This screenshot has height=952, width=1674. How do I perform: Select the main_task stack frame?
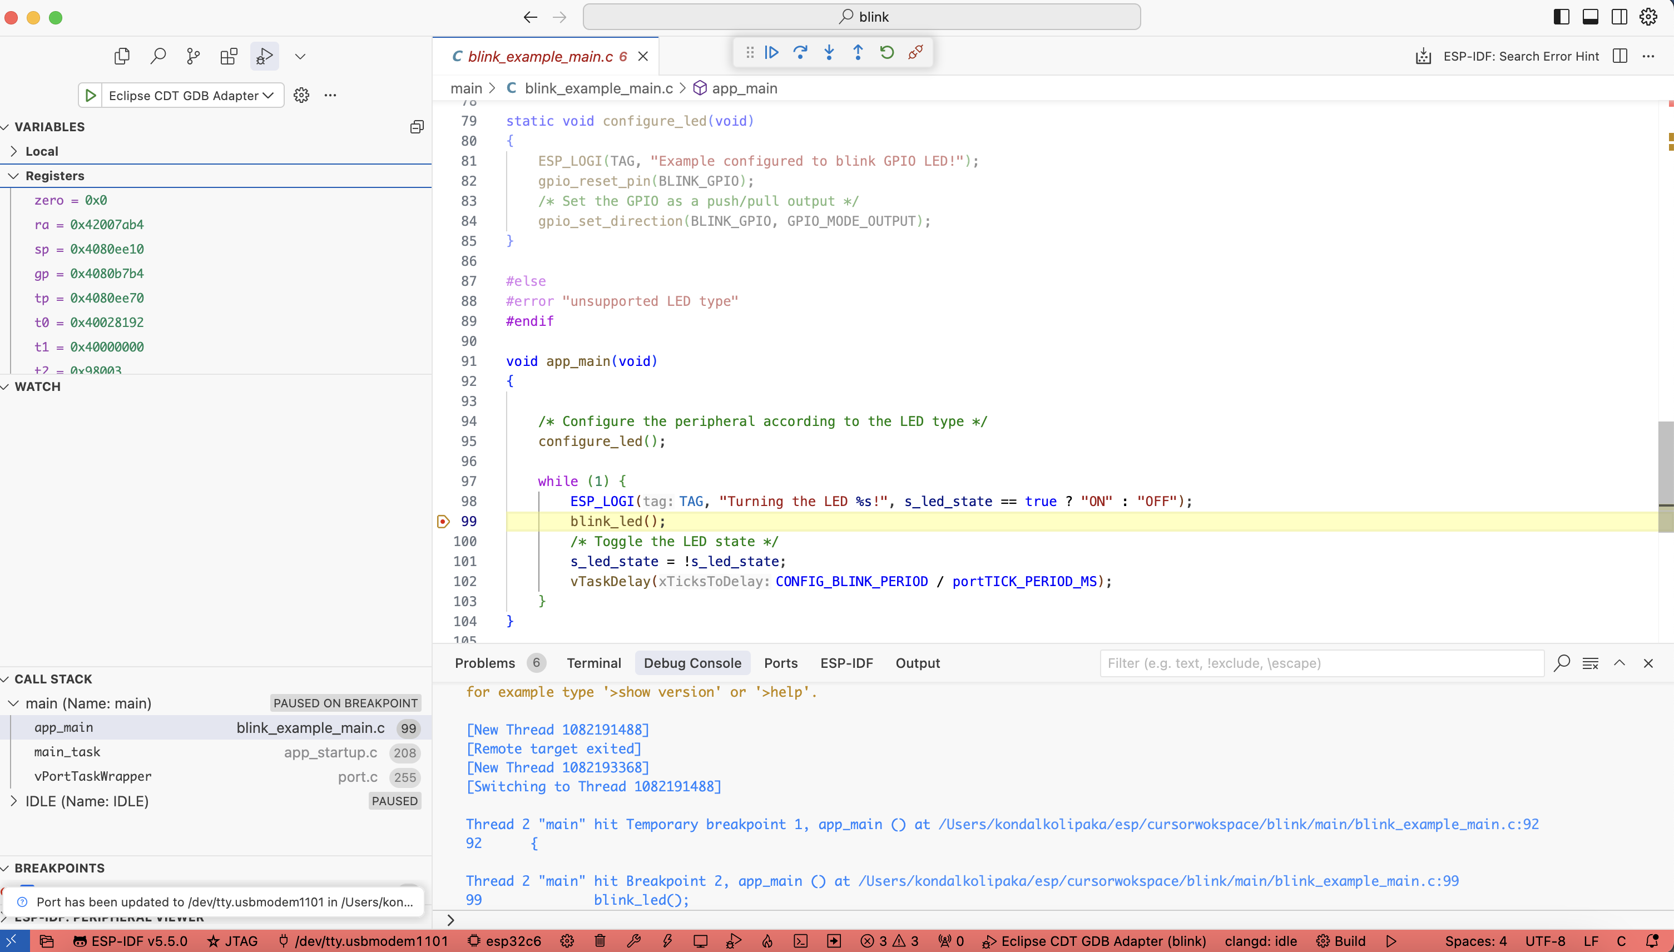(216, 752)
